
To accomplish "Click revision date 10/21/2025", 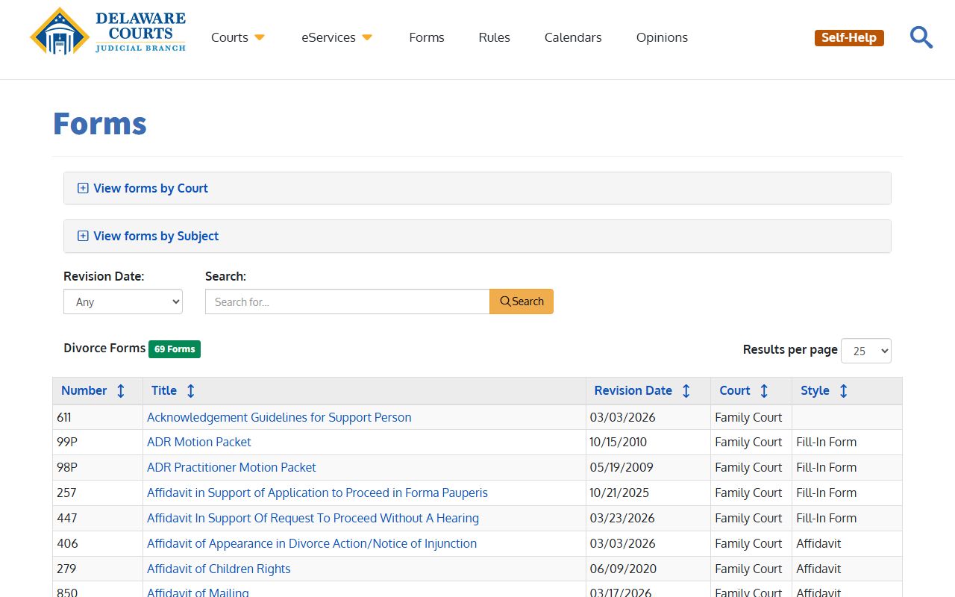I will tap(619, 493).
